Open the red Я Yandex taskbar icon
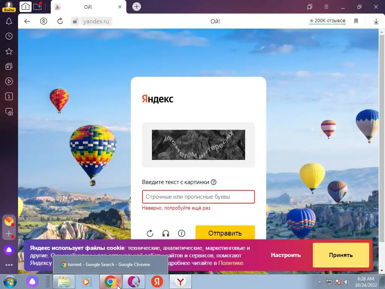The height and width of the screenshot is (289, 385). 157,281
